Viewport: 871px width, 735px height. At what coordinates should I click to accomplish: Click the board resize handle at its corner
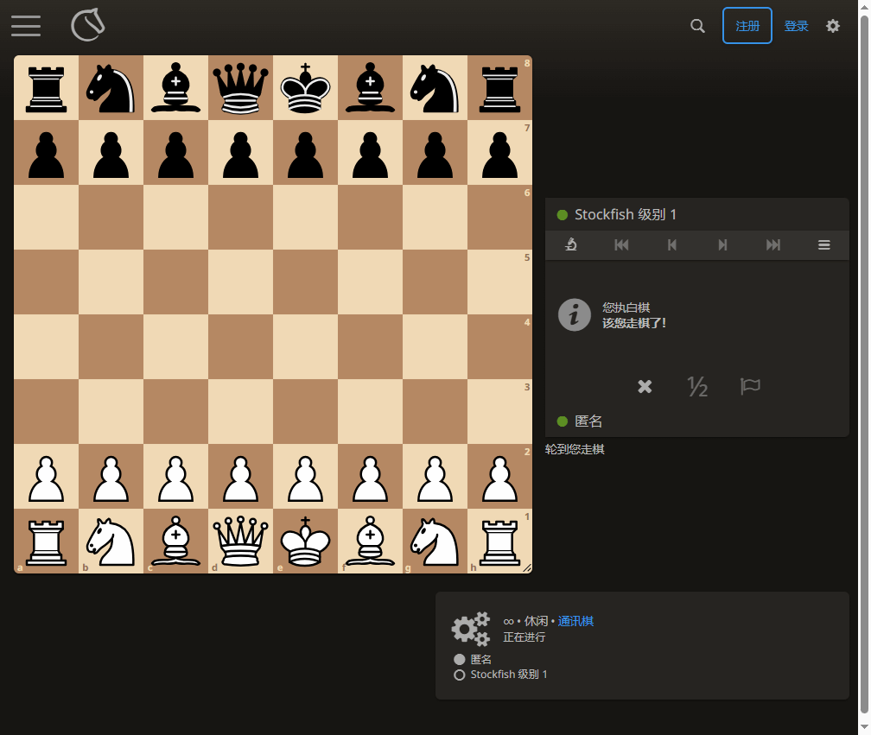(x=528, y=568)
